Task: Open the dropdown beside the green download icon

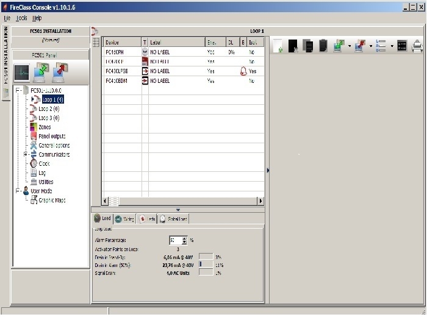Action: click(350, 46)
